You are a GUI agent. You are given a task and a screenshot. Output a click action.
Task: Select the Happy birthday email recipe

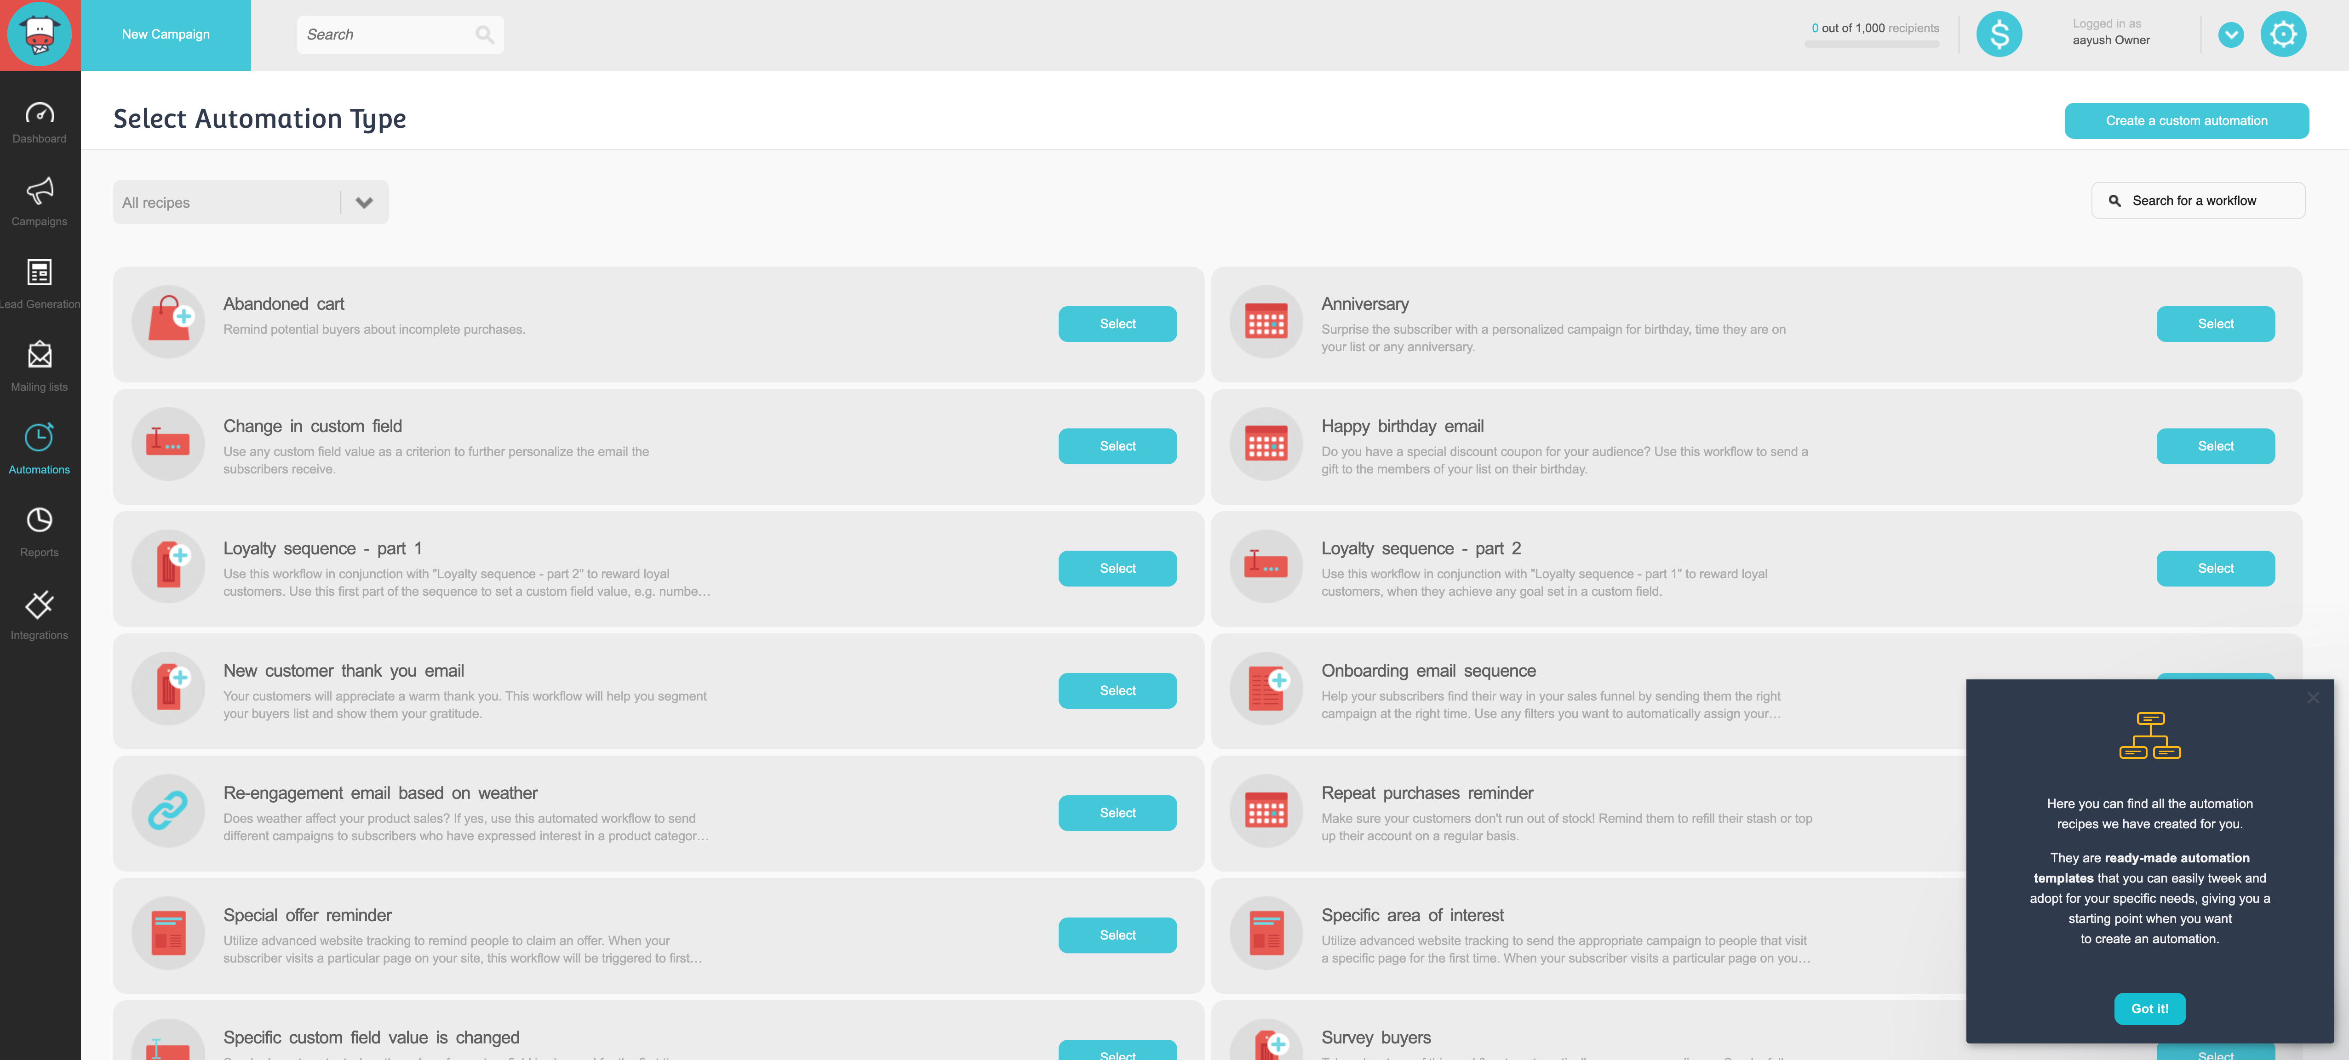(x=2215, y=446)
